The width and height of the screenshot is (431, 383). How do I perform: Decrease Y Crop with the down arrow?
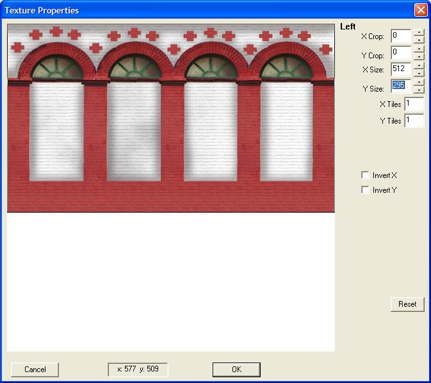pos(419,56)
